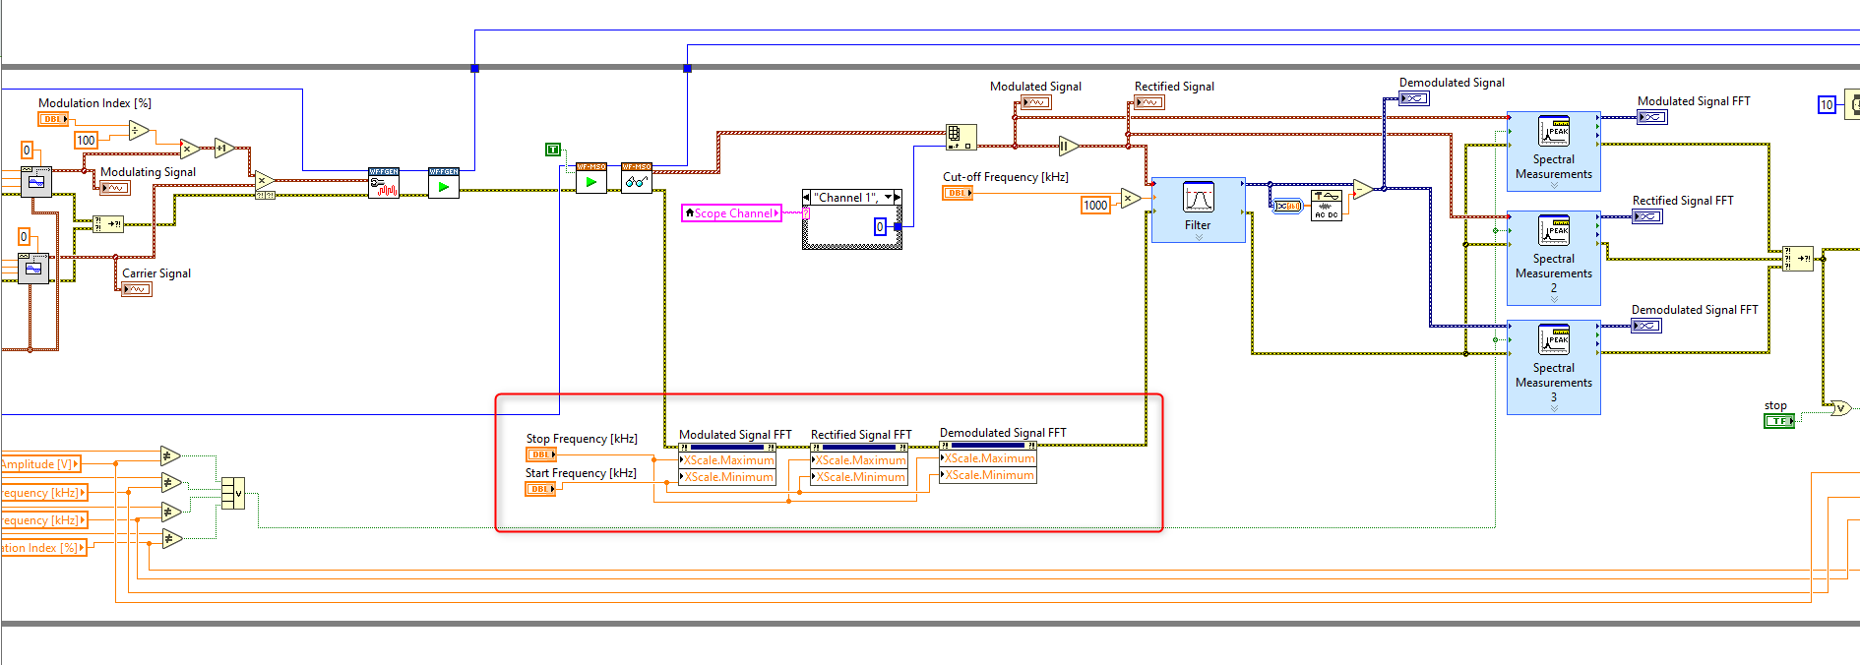Click the Modulating Signal indicator terminal

115,188
